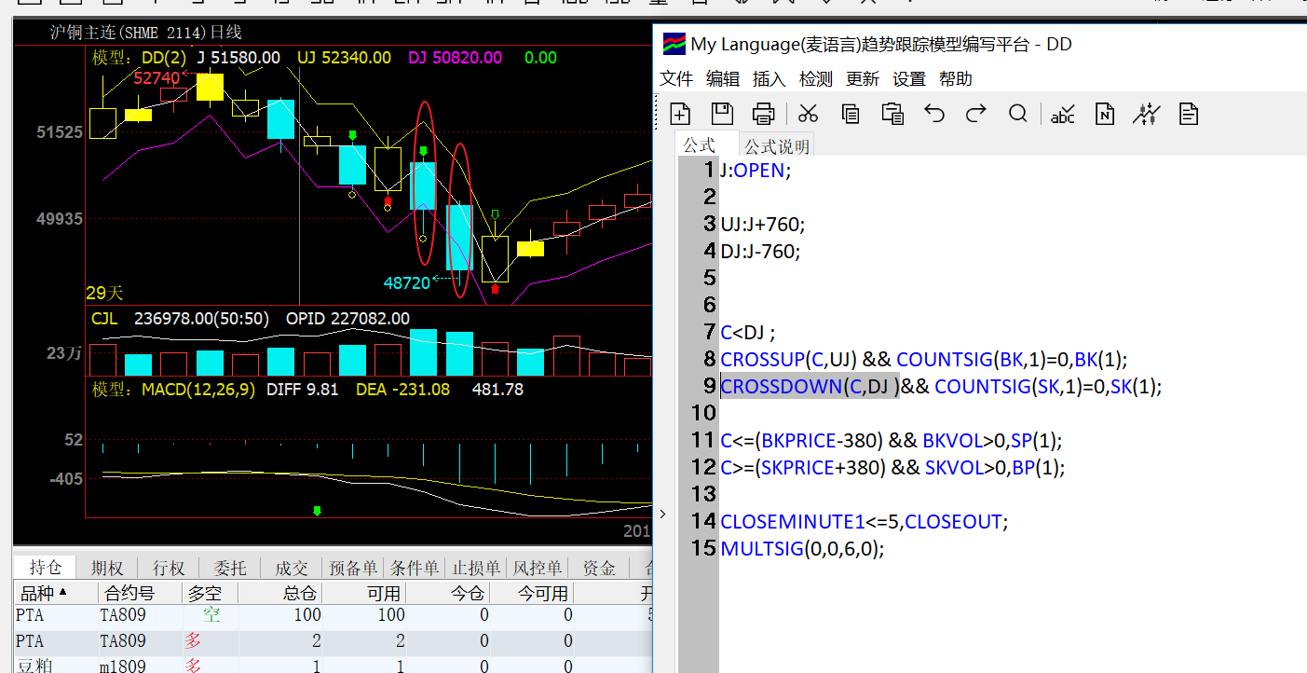
Task: Sort positions by 品种 column header
Action: point(37,593)
